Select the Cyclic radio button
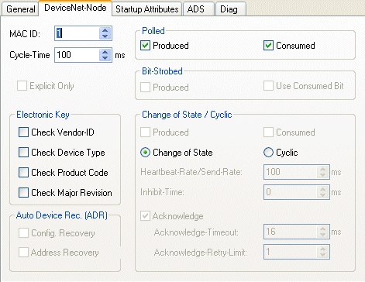This screenshot has width=365, height=282. (268, 153)
